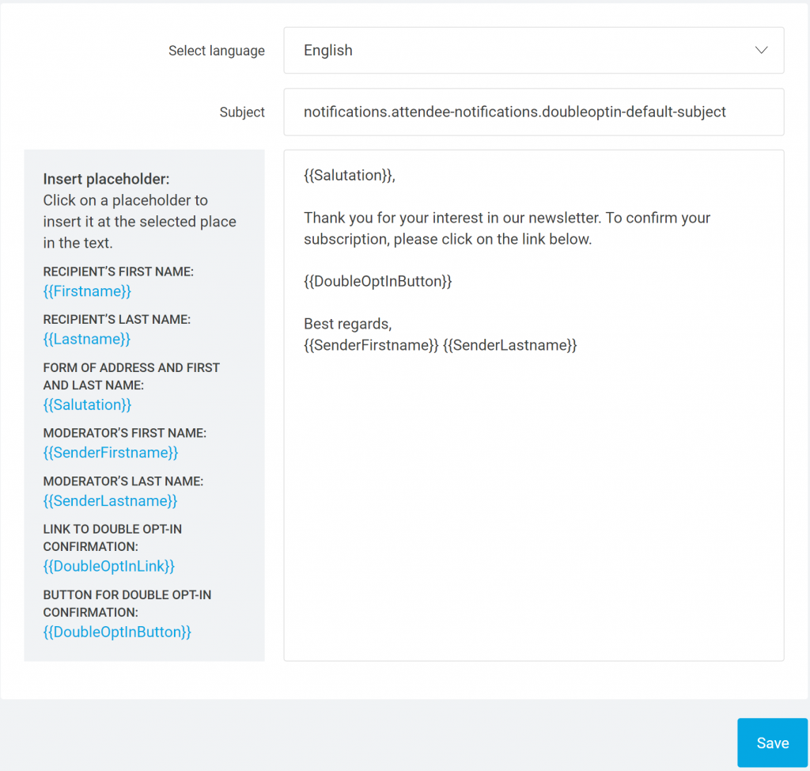Click the 'Select language' label
This screenshot has height=771, width=810.
coord(217,51)
